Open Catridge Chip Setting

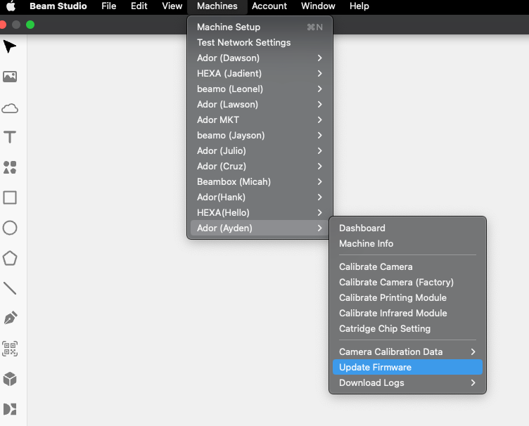click(x=407, y=329)
